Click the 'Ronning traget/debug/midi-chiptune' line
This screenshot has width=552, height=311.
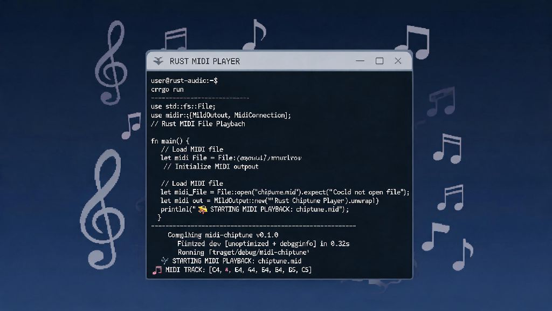(x=243, y=253)
